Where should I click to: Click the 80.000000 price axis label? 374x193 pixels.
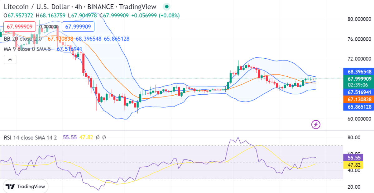[359, 19]
